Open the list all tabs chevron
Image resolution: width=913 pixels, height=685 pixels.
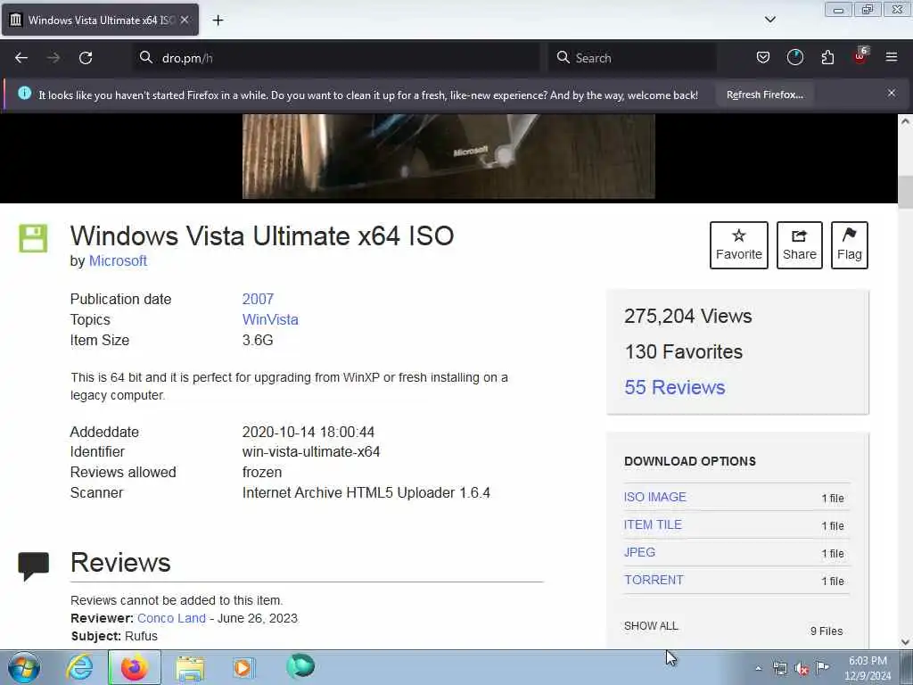769,20
